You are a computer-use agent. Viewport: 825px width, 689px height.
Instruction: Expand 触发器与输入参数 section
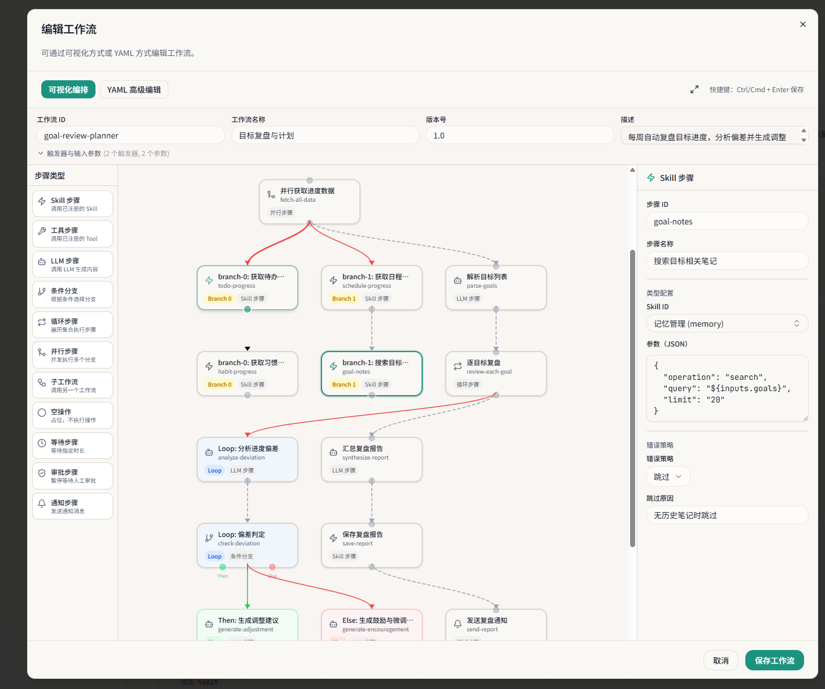[103, 153]
